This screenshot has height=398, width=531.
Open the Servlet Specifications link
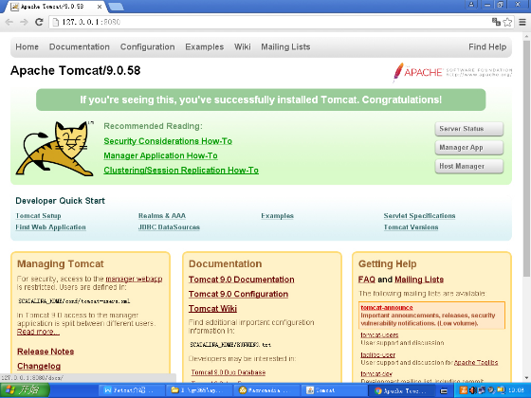(419, 216)
